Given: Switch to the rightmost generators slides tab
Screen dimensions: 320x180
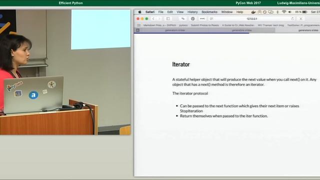Looking at the screenshot, I should pos(297,30).
